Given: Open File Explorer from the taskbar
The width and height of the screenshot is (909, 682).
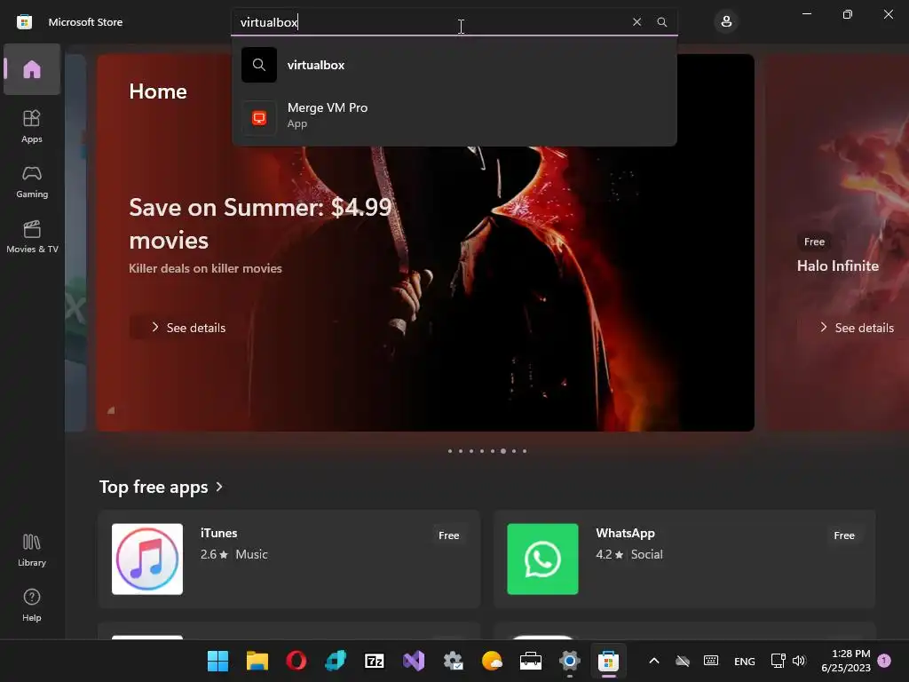Looking at the screenshot, I should [x=257, y=661].
